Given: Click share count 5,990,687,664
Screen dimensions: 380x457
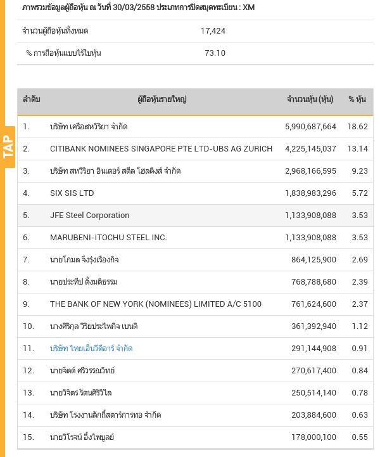Looking at the screenshot, I should (310, 127).
